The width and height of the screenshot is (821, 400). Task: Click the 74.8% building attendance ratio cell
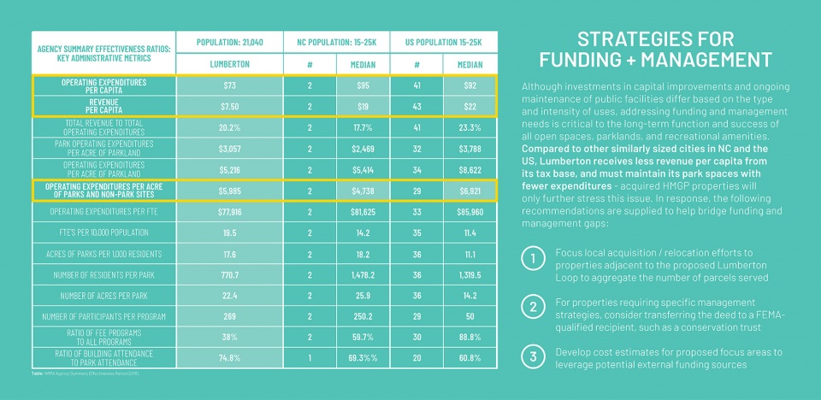click(x=229, y=359)
